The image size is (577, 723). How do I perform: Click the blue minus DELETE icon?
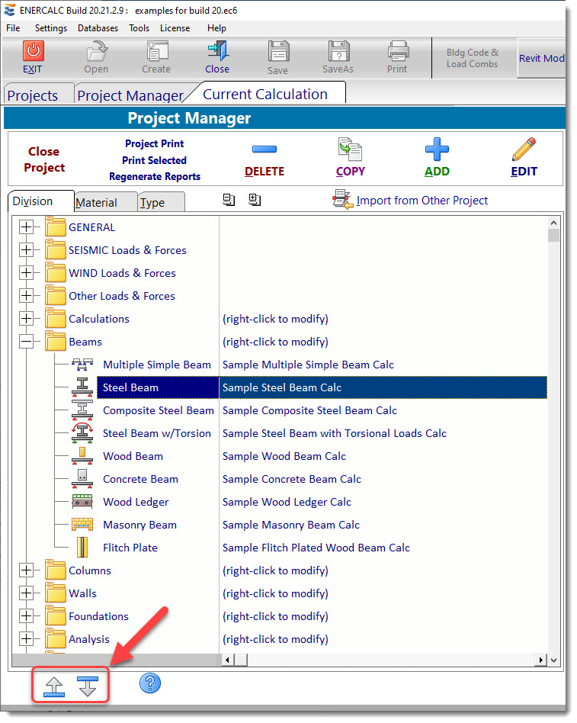264,149
